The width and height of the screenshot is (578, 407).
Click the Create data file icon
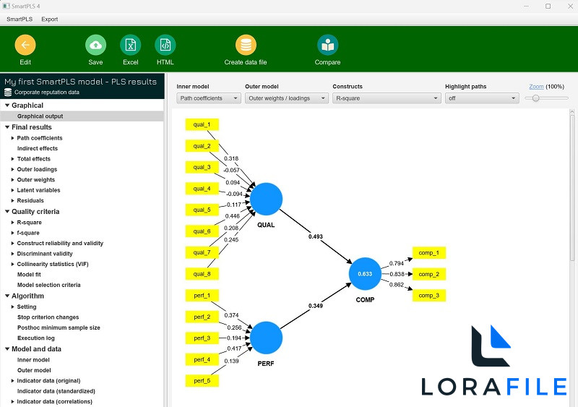[246, 45]
